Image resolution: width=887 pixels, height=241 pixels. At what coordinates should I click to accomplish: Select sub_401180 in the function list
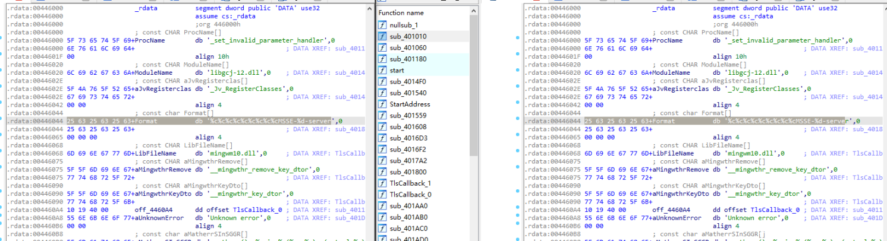point(407,59)
